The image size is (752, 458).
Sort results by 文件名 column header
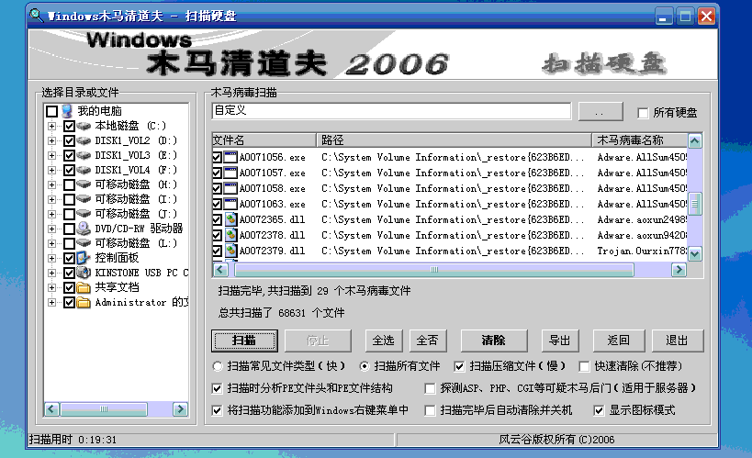264,140
